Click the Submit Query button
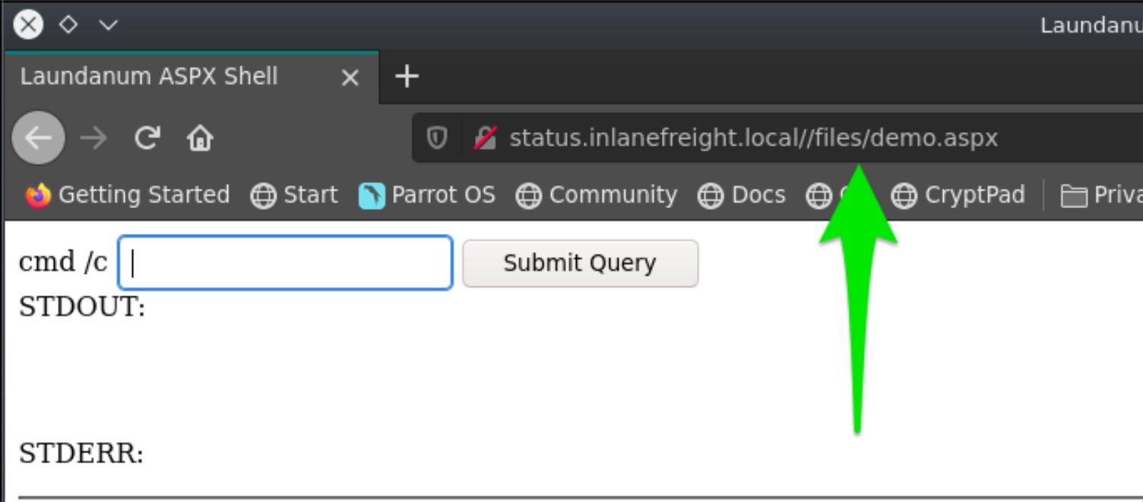1143x502 pixels. (580, 263)
